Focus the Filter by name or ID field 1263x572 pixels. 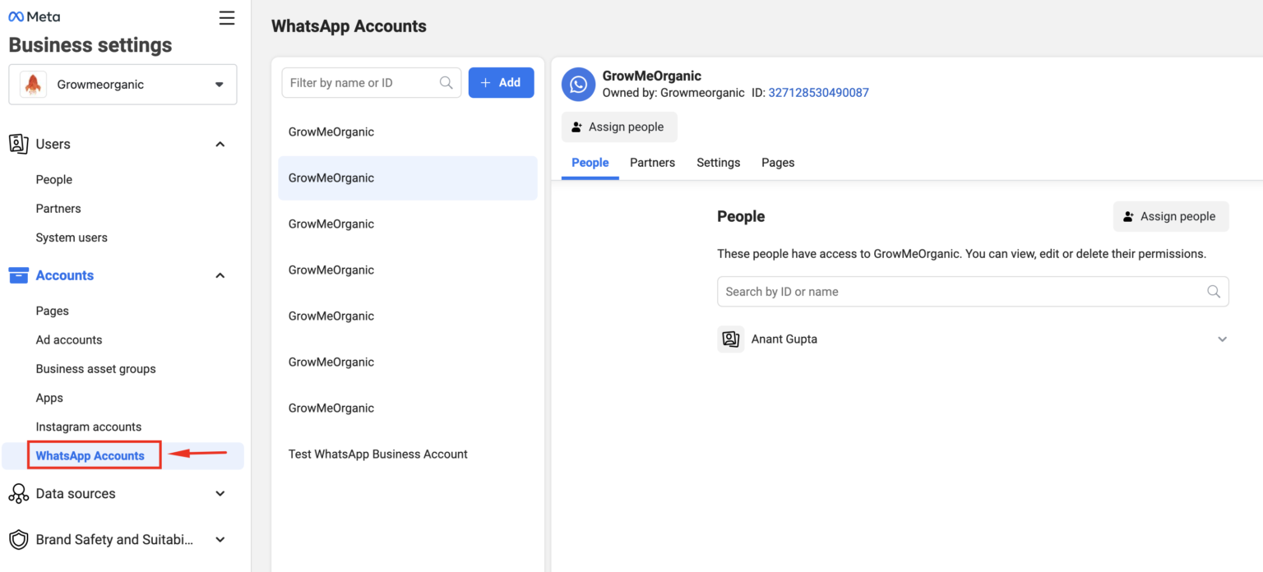click(372, 83)
